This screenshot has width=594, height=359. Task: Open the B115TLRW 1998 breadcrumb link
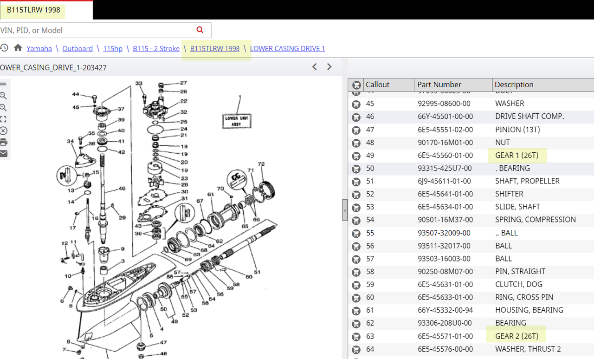[x=215, y=48]
